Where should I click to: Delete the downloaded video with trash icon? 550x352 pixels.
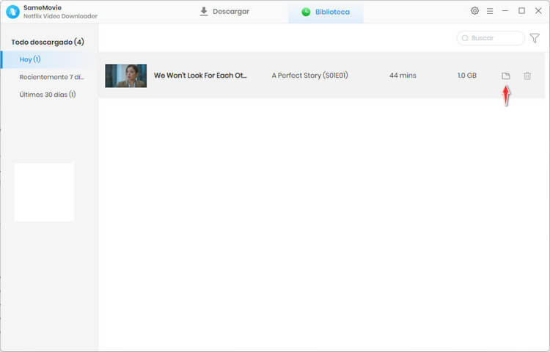click(527, 76)
